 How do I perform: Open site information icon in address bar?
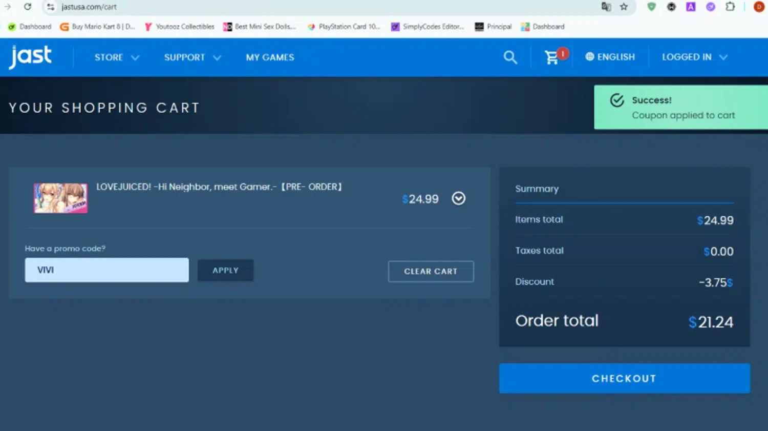pos(50,7)
